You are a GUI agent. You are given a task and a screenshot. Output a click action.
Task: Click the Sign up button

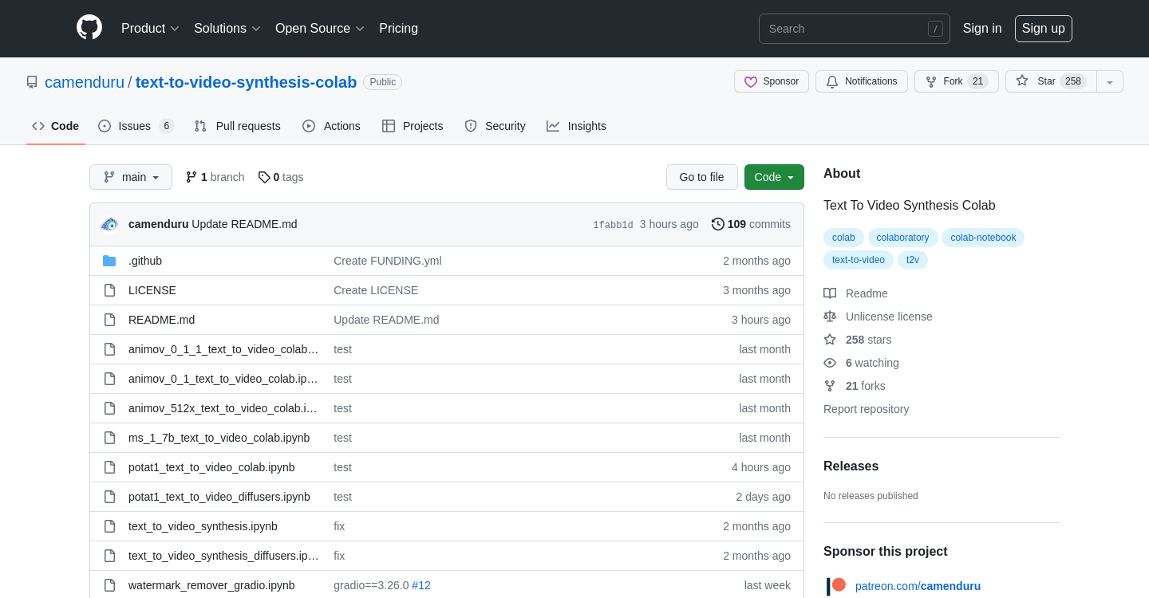tap(1043, 29)
